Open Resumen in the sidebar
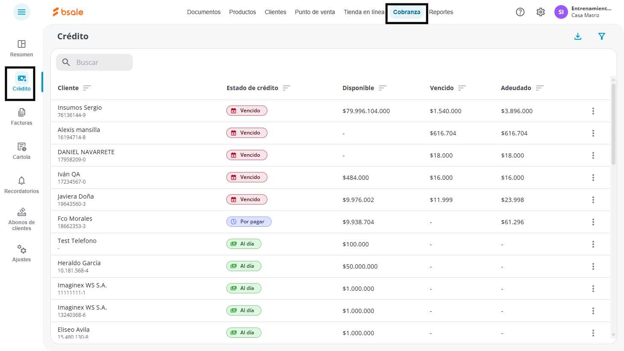This screenshot has height=351, width=624. pos(21,48)
